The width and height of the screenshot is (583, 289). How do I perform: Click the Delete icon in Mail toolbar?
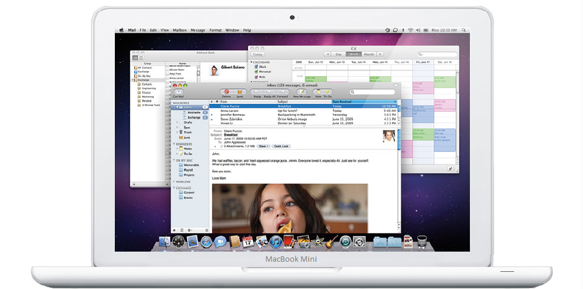pyautogui.click(x=226, y=91)
